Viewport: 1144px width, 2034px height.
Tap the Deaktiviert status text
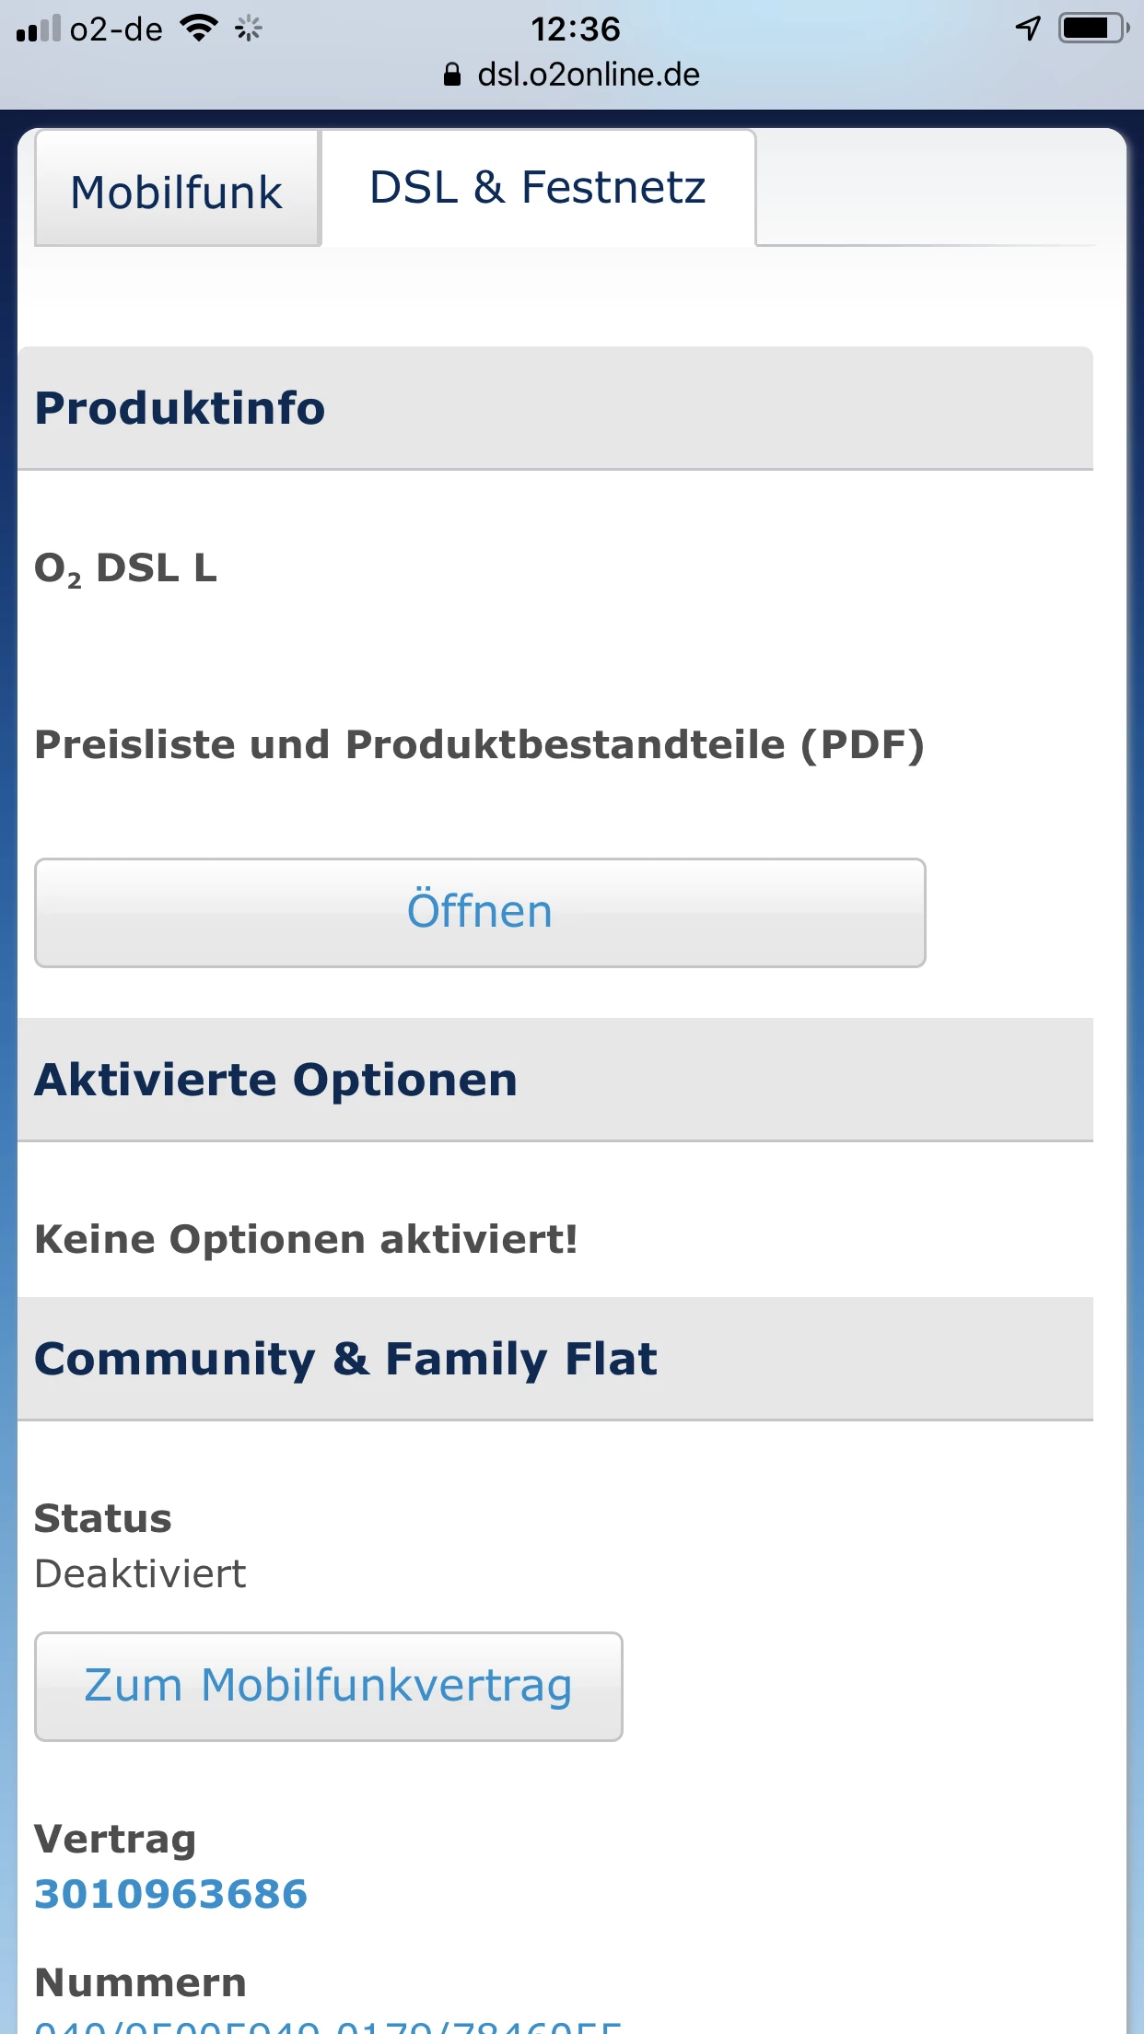140,1573
